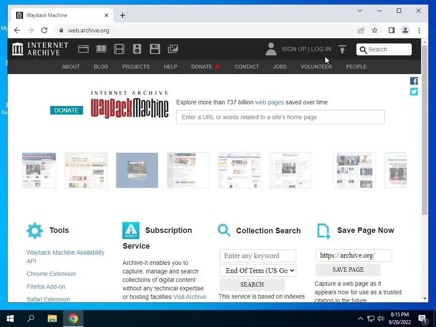Open the Software floppy disk icon
436x327 pixels.
pos(155,49)
